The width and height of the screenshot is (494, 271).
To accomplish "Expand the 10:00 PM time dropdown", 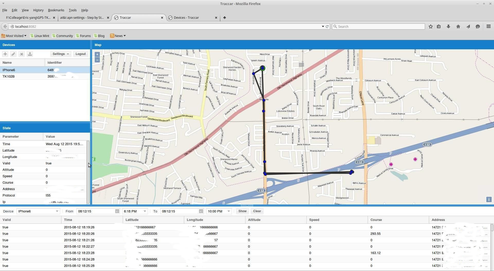I will point(228,211).
